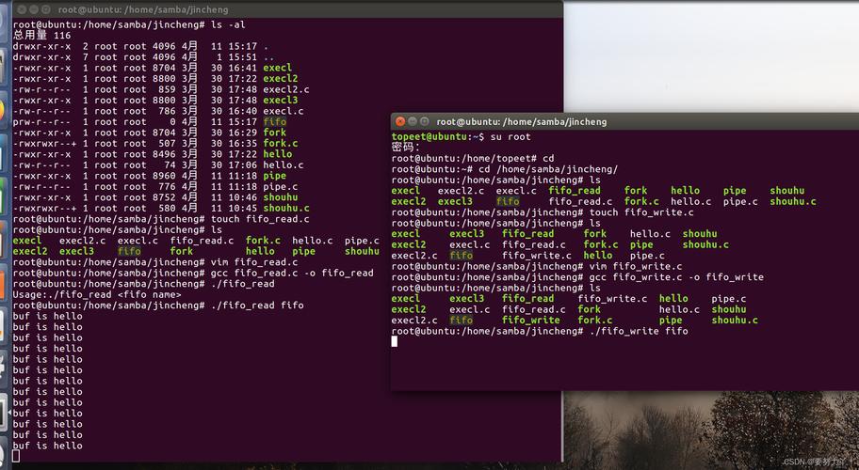This screenshot has height=470, width=859.
Task: Click the white cursor block in the front terminal
Action: pyautogui.click(x=395, y=341)
